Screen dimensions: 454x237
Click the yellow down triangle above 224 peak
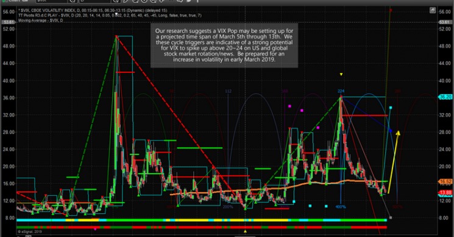pyautogui.click(x=341, y=75)
